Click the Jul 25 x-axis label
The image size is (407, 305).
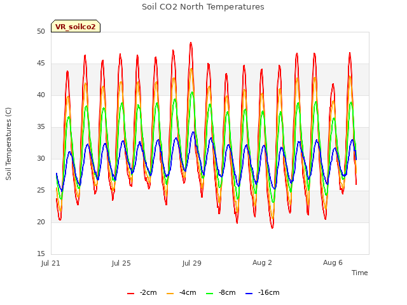[121, 263]
